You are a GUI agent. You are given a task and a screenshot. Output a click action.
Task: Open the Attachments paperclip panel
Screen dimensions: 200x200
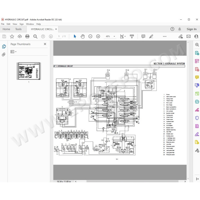[x=4, y=55]
